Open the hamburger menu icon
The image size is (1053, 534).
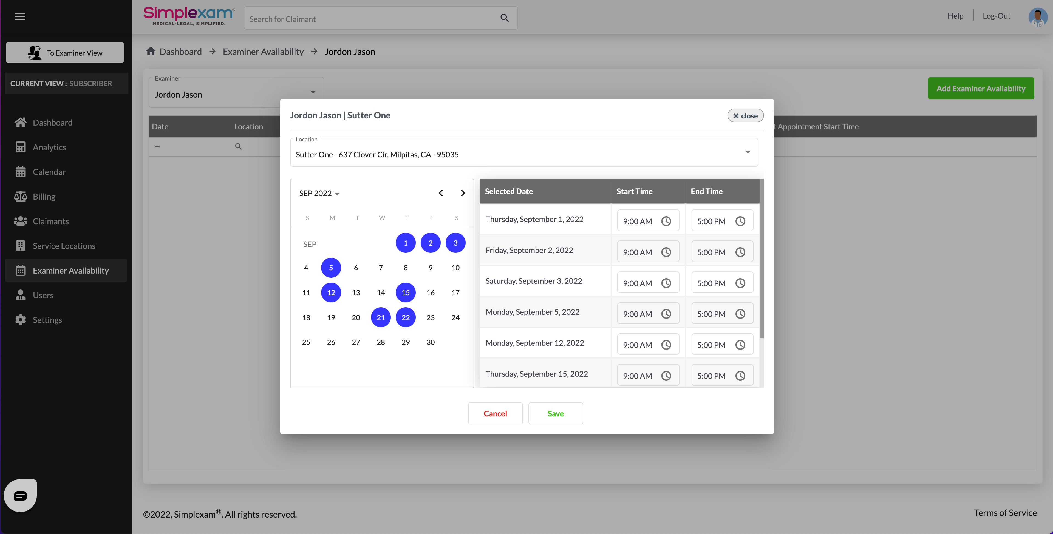(x=20, y=16)
